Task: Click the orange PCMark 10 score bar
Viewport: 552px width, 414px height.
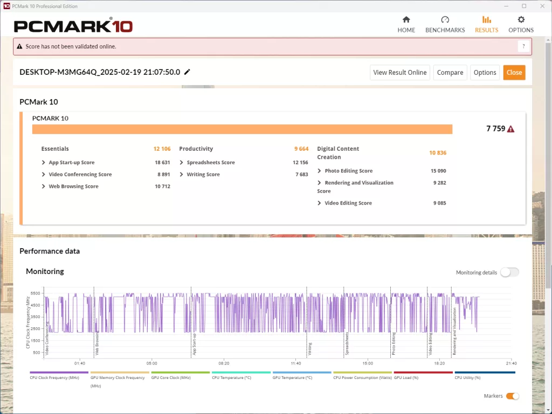Action: click(x=242, y=129)
